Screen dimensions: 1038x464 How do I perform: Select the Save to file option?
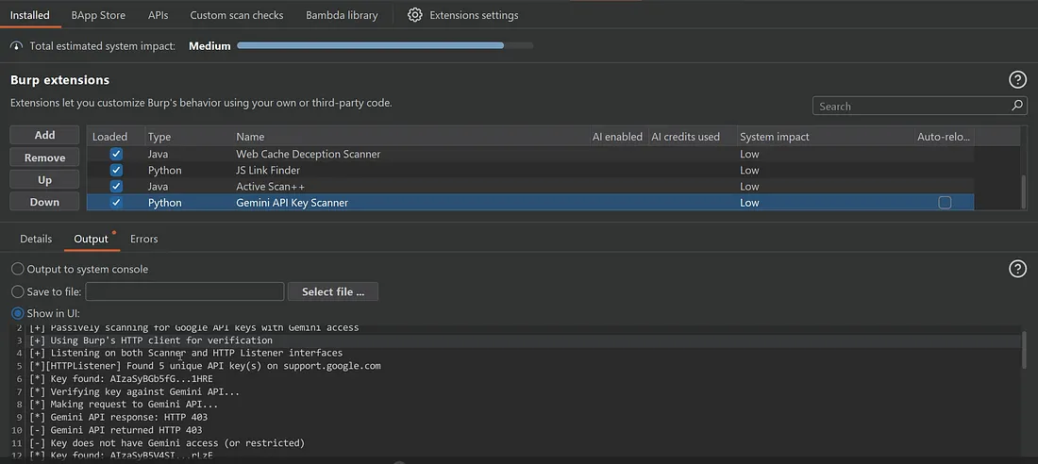18,291
